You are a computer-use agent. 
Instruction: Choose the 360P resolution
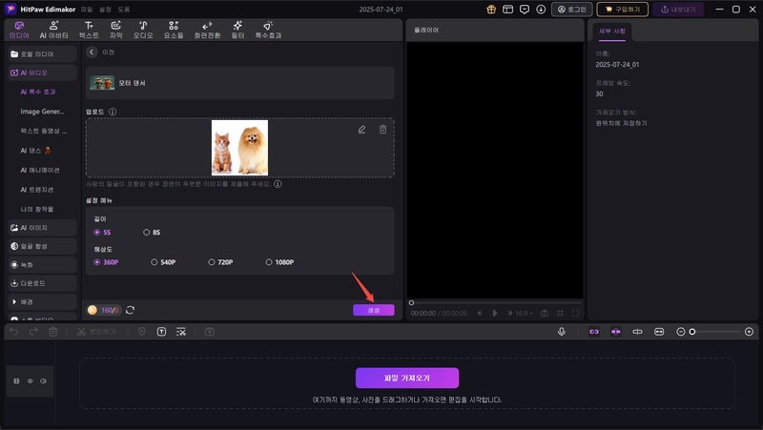click(106, 262)
